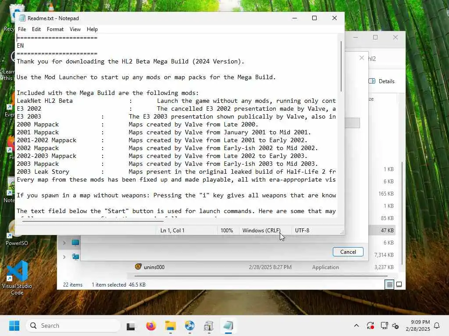Open the Visual Studio Code desktop shortcut
The height and width of the screenshot is (336, 449).
tap(17, 278)
